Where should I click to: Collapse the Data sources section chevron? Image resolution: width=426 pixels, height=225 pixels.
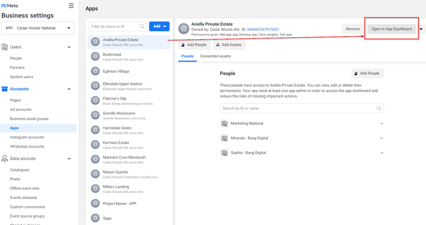tap(69, 159)
